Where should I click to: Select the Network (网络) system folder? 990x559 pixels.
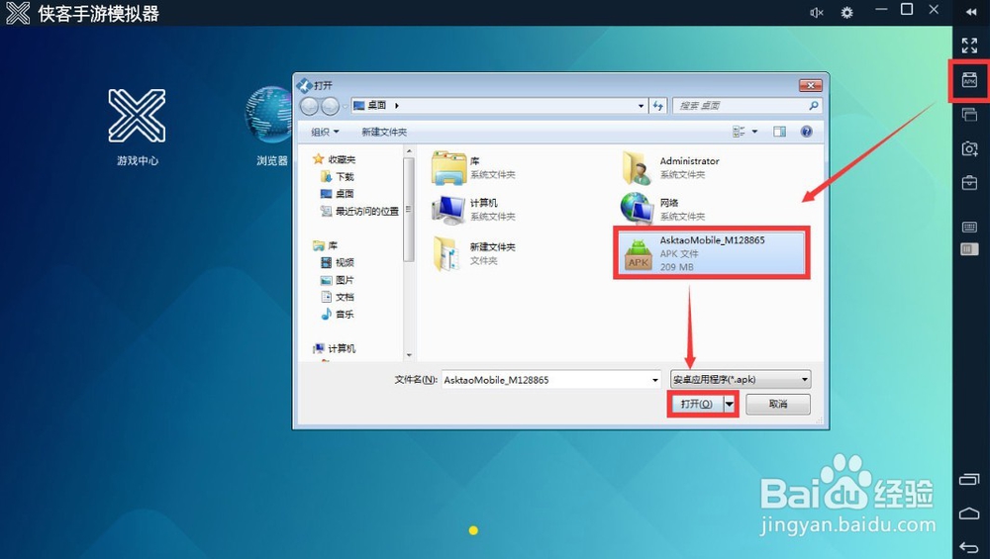663,210
